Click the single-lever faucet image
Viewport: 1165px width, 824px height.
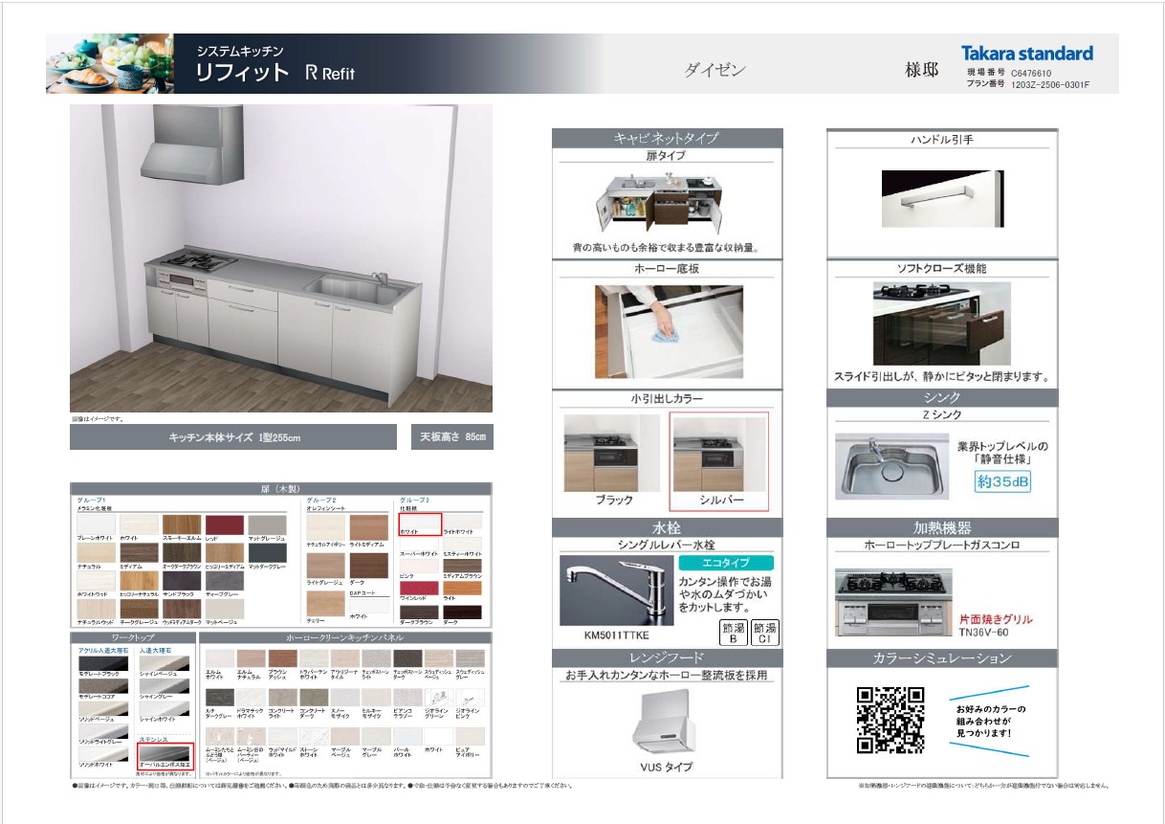point(616,590)
